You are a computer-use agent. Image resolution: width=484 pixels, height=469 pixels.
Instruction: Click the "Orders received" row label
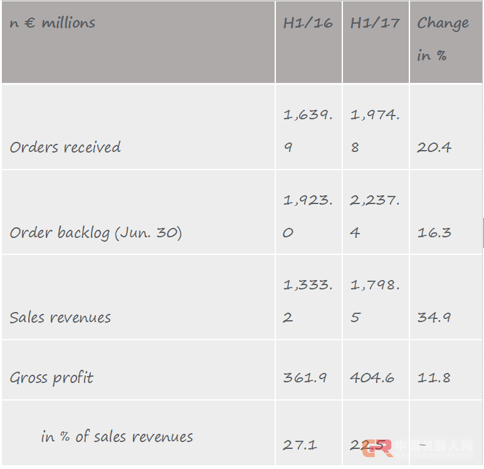point(65,148)
